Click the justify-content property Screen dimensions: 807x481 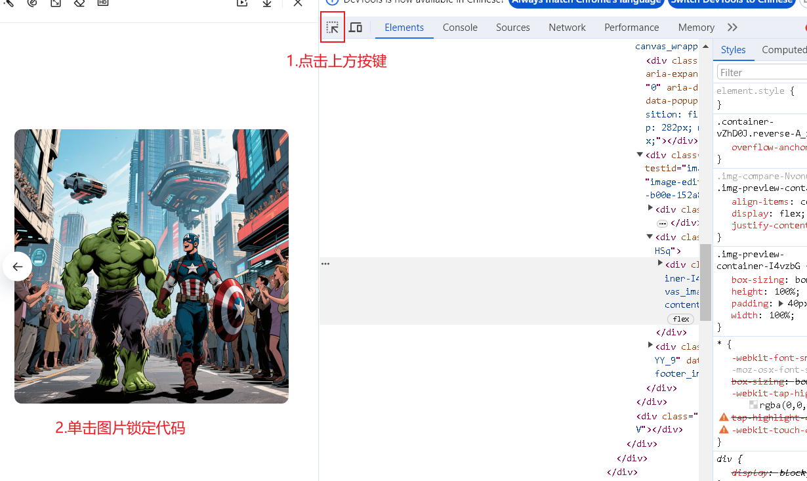[769, 225]
